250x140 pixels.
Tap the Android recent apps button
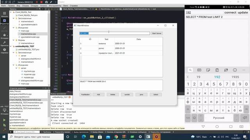(231, 126)
